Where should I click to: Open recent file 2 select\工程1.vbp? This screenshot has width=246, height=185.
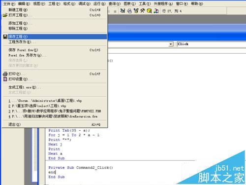pos(55,106)
